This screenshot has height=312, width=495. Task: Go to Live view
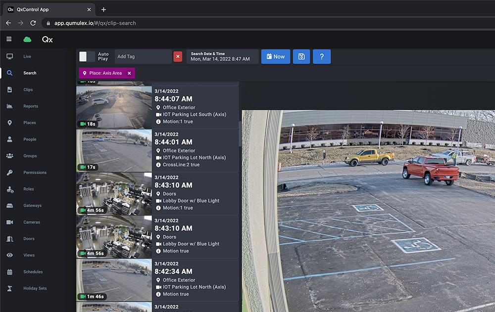click(x=27, y=56)
